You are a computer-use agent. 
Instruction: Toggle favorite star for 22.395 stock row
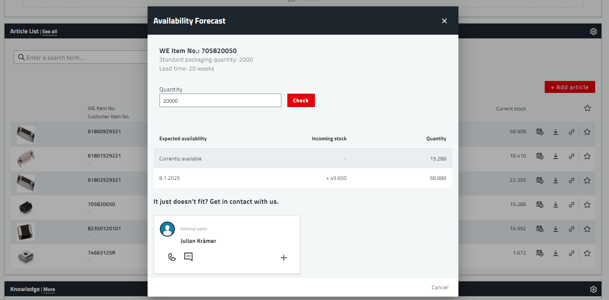(587, 181)
